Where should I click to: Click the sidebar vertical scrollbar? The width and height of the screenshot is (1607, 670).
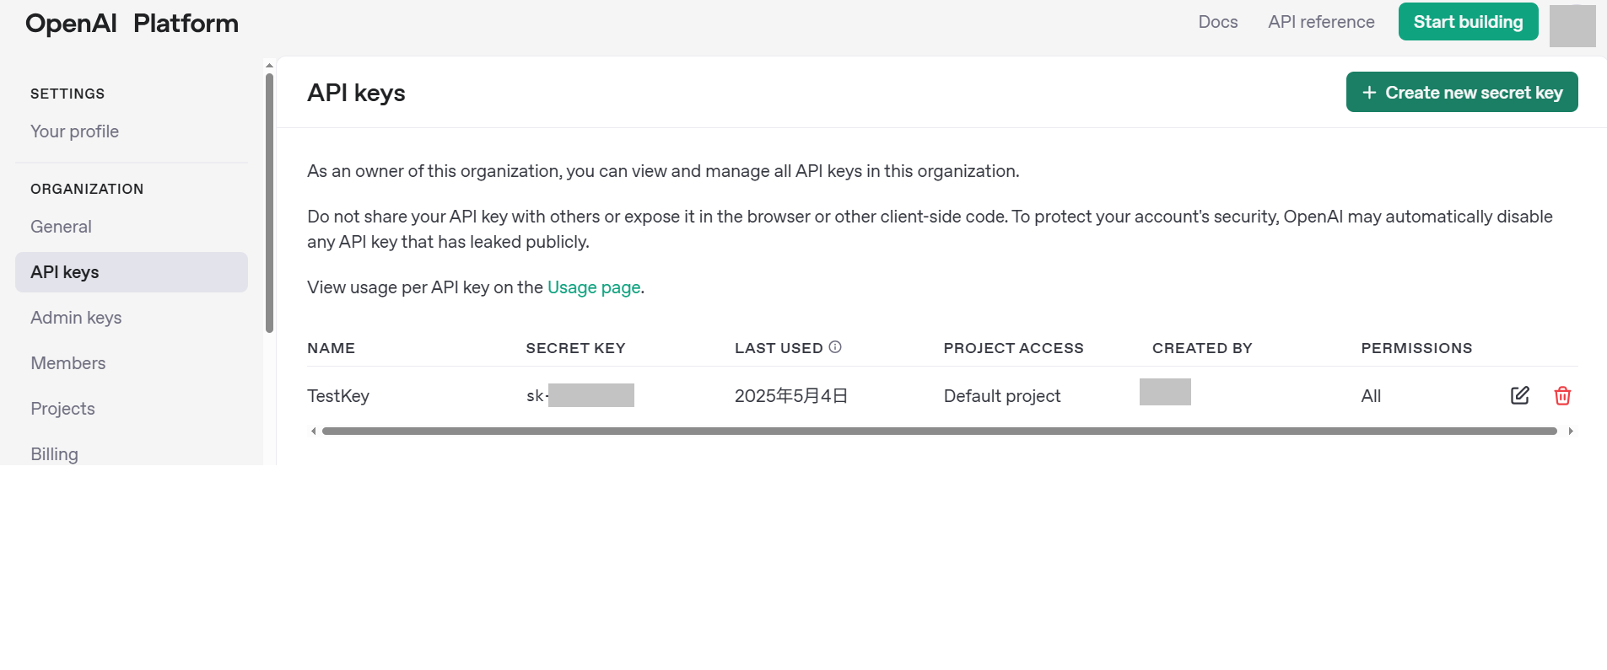[x=269, y=202]
